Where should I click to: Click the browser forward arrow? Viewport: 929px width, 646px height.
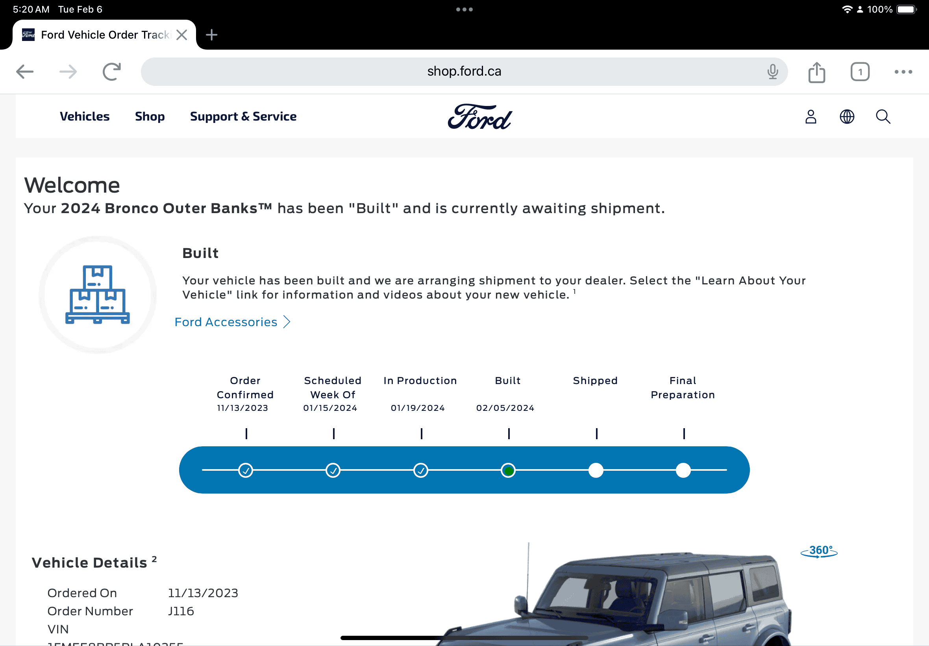[x=68, y=72]
